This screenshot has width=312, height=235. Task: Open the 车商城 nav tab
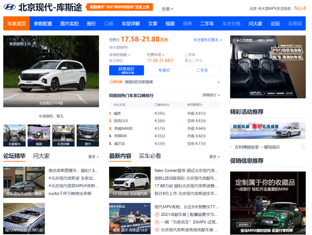pos(295,24)
